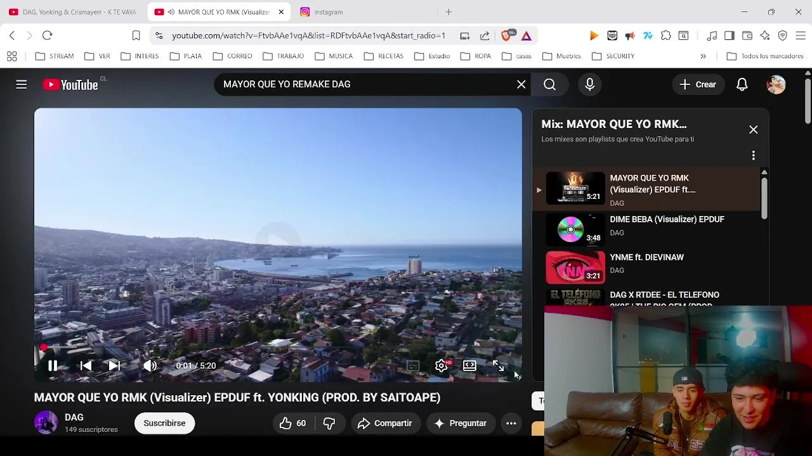The height and width of the screenshot is (456, 812).
Task: Click the playlist panel scrollbar
Action: pyautogui.click(x=764, y=198)
